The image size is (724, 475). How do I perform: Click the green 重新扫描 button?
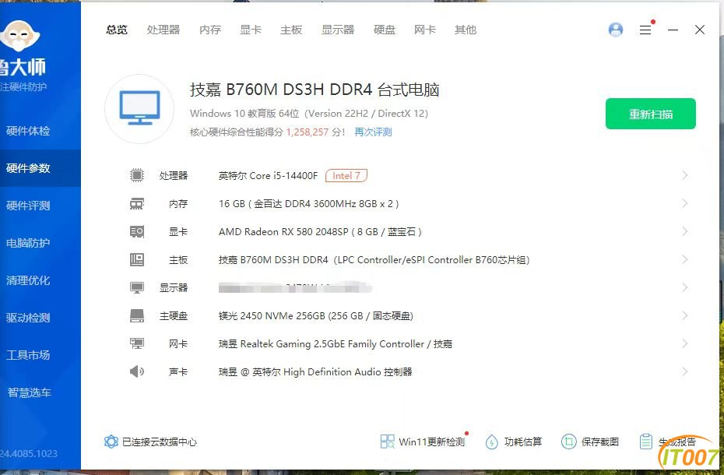point(651,114)
